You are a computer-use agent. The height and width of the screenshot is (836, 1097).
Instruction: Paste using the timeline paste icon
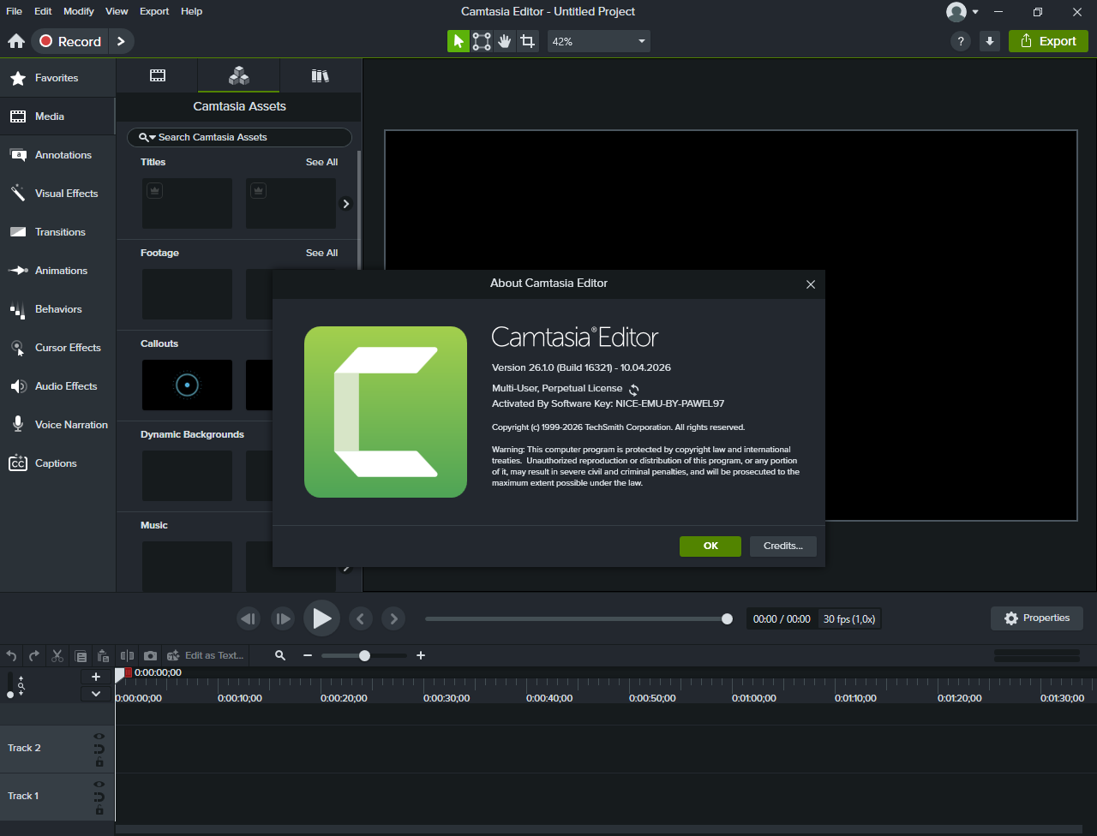pos(103,656)
